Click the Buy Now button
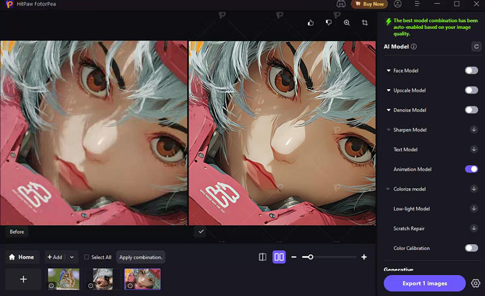 point(370,4)
